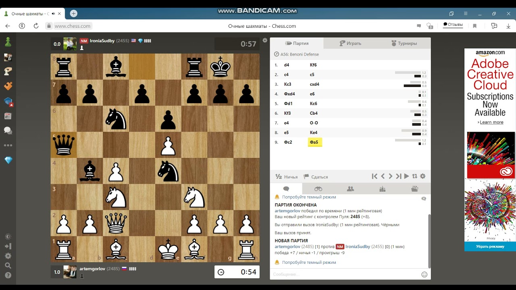Open move list settings gear
Viewport: 516px width, 290px height.
pos(422,176)
